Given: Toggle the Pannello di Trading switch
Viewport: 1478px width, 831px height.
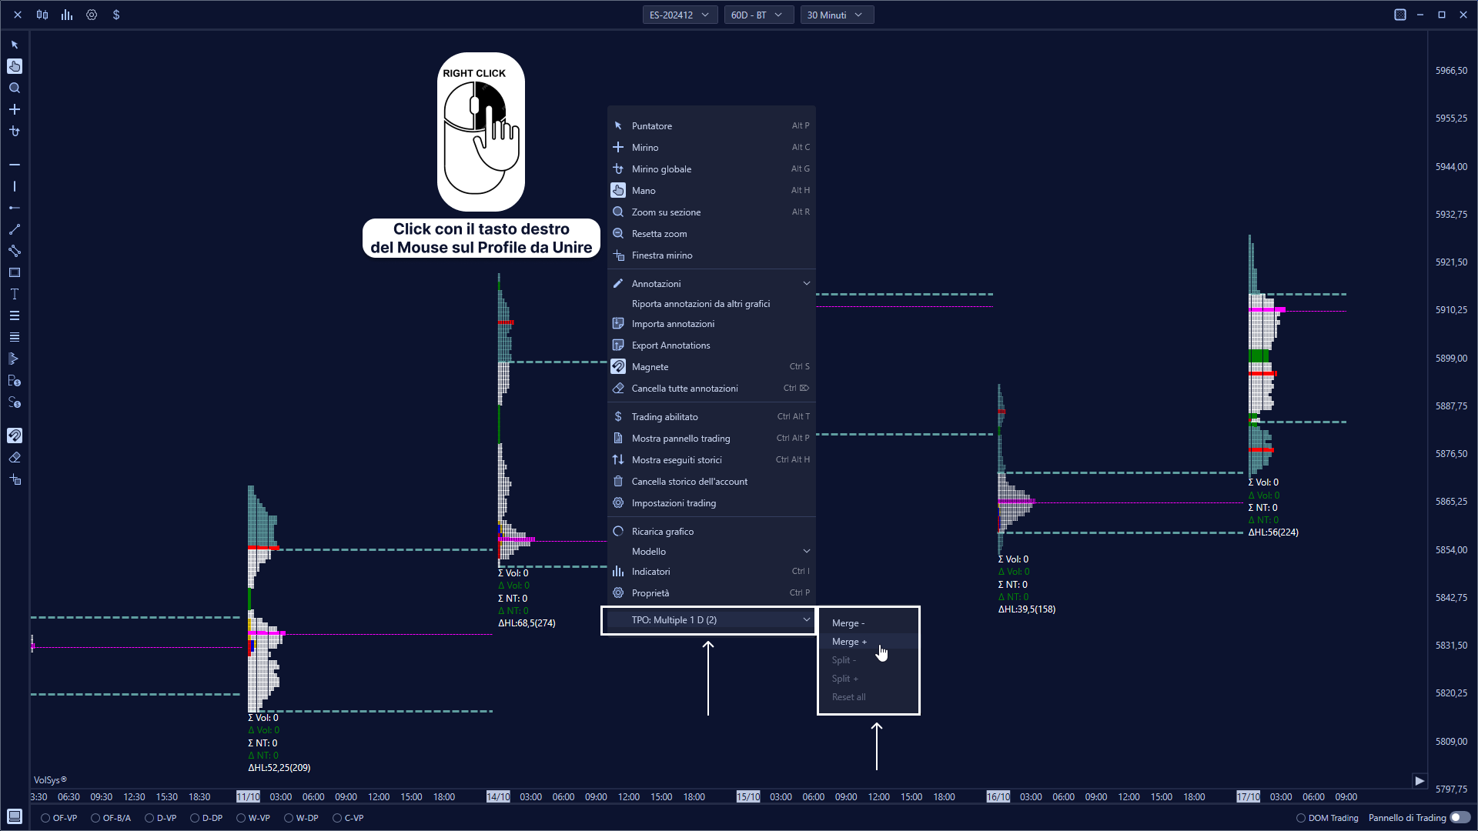Looking at the screenshot, I should coord(1460,818).
